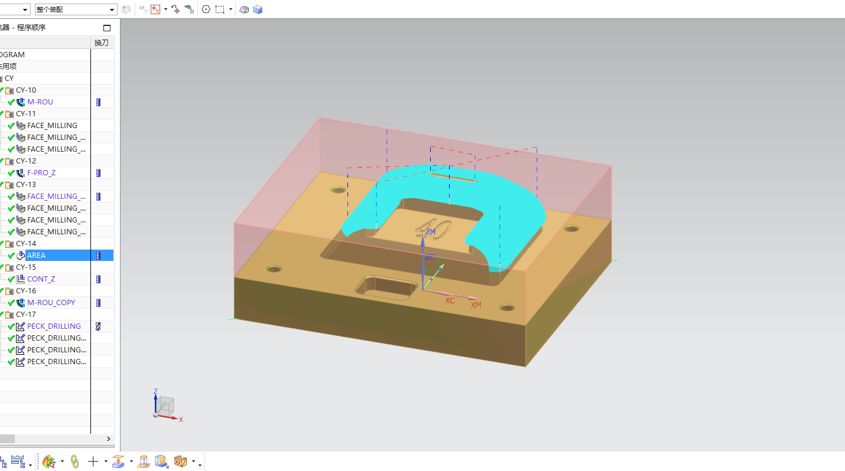Select the CY parent program folder
This screenshot has width=845, height=471.
click(9, 78)
